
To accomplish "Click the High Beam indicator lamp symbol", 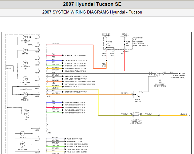I will (25, 37).
